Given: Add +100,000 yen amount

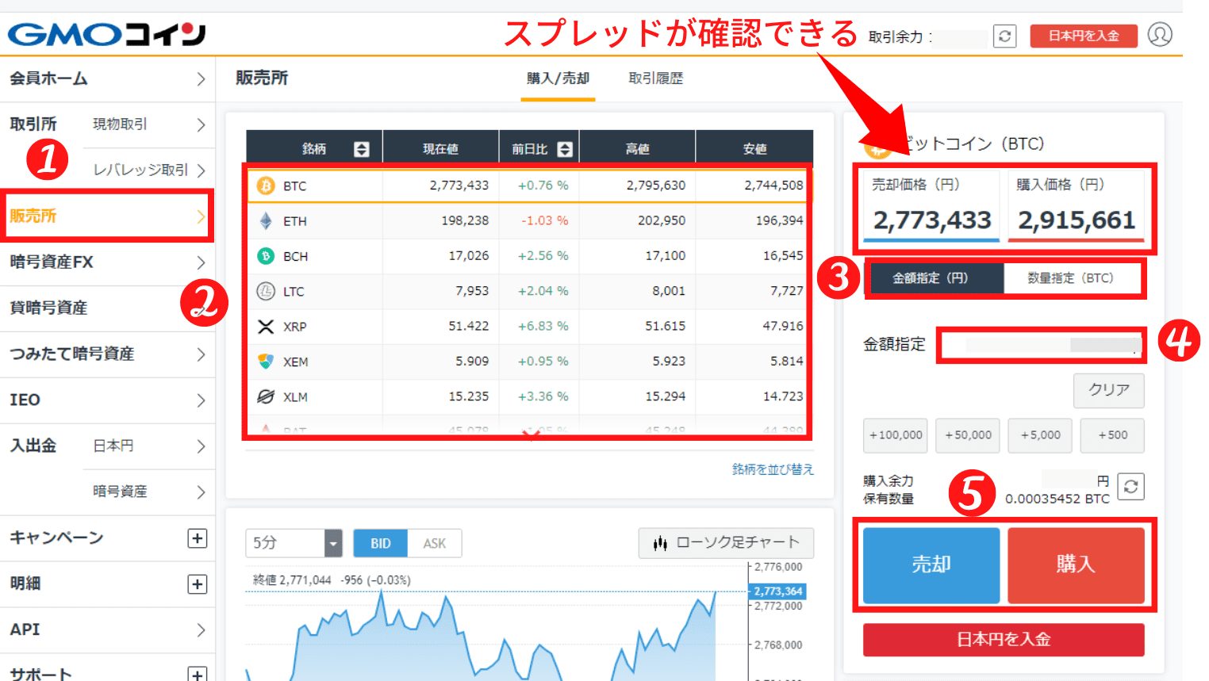Looking at the screenshot, I should pyautogui.click(x=896, y=435).
